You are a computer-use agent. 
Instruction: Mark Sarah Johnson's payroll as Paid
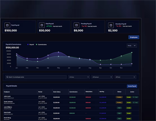pyautogui.click(x=135, y=102)
